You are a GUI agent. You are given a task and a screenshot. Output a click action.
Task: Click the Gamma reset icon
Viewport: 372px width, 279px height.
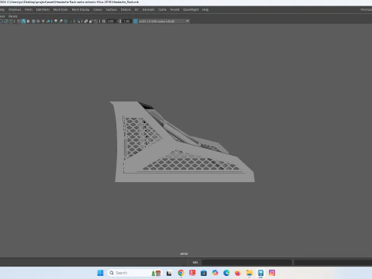pos(119,21)
